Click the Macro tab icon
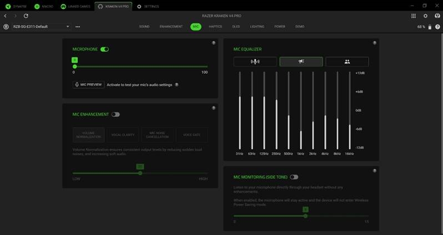443x235 pixels. [x=37, y=7]
